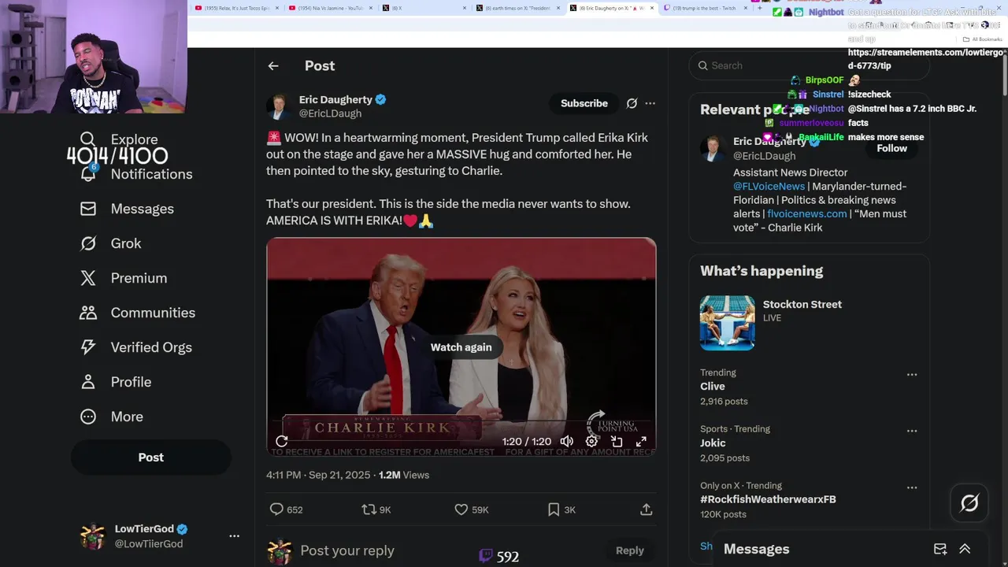Open Communities in the sidebar
The height and width of the screenshot is (567, 1008).
(137, 313)
